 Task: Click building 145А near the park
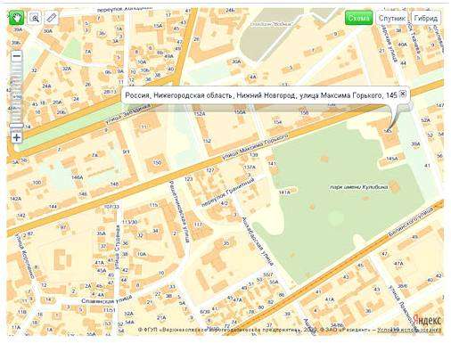tap(391, 159)
